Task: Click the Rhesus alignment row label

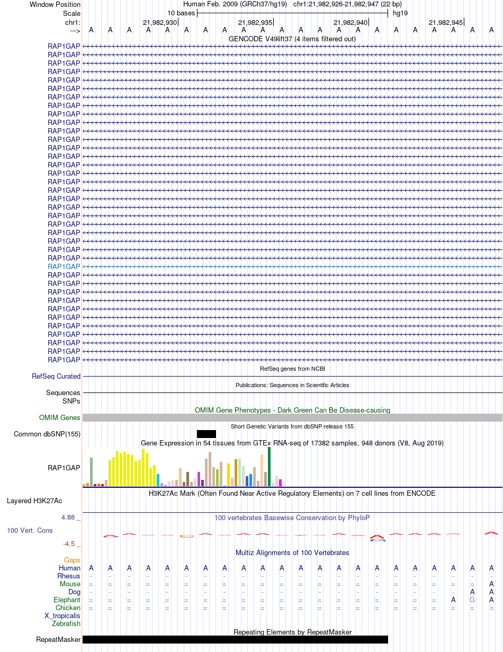Action: (69, 576)
